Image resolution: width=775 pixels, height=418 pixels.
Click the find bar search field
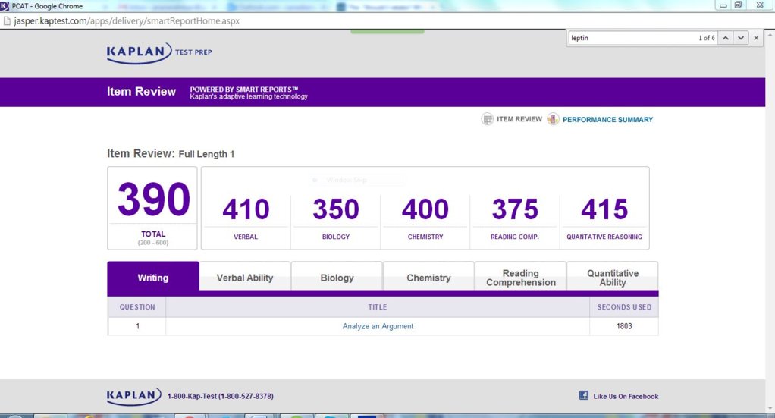tap(629, 38)
